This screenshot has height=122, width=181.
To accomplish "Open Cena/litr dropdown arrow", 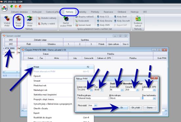I will pos(137,90).
